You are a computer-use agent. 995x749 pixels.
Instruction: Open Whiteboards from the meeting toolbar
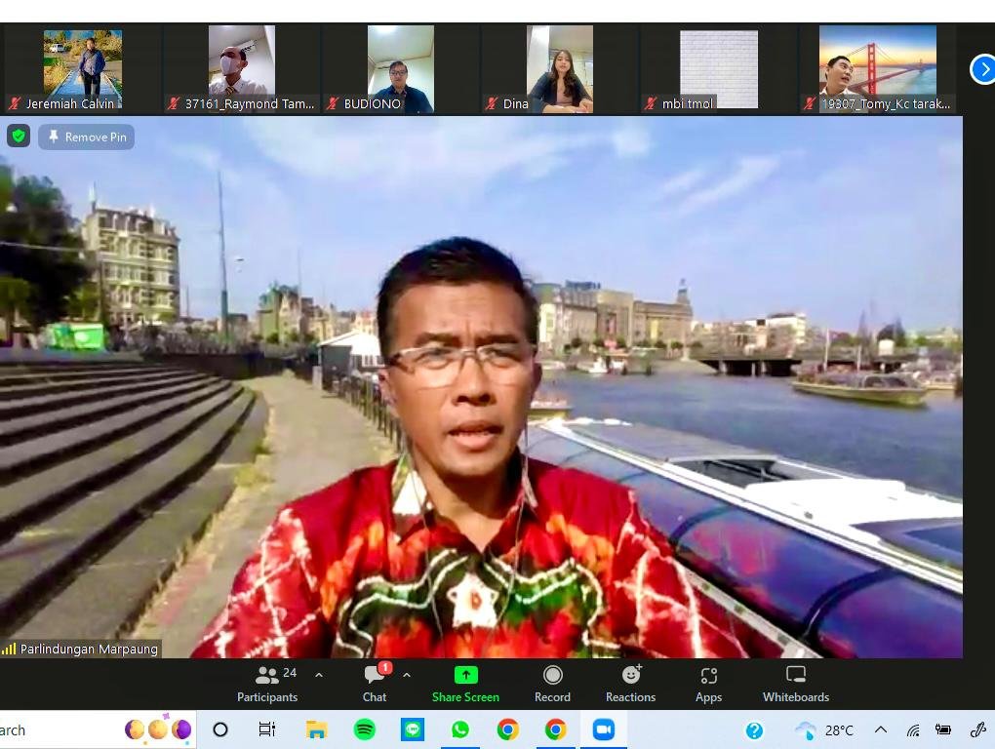click(795, 684)
